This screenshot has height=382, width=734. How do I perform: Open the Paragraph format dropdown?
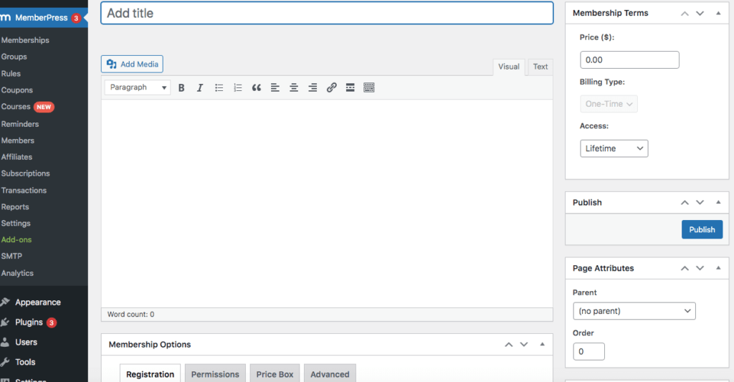click(x=138, y=87)
